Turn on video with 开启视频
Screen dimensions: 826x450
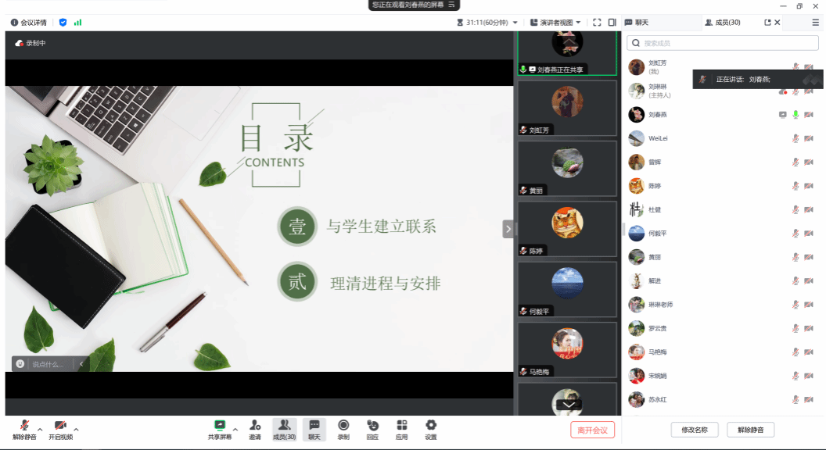[60, 426]
